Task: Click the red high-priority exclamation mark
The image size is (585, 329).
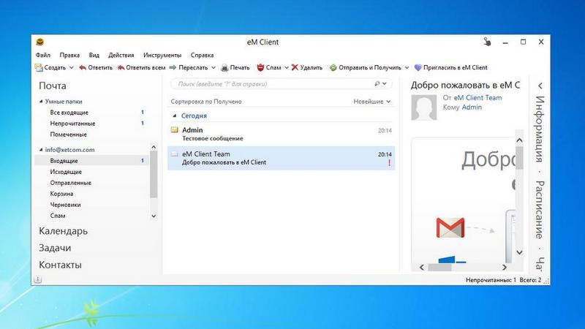Action: point(389,162)
